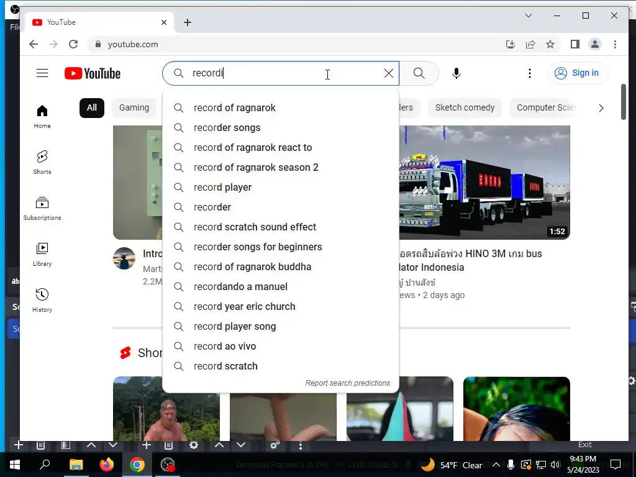The image size is (636, 477).
Task: Start voice search with the microphone
Action: [457, 73]
